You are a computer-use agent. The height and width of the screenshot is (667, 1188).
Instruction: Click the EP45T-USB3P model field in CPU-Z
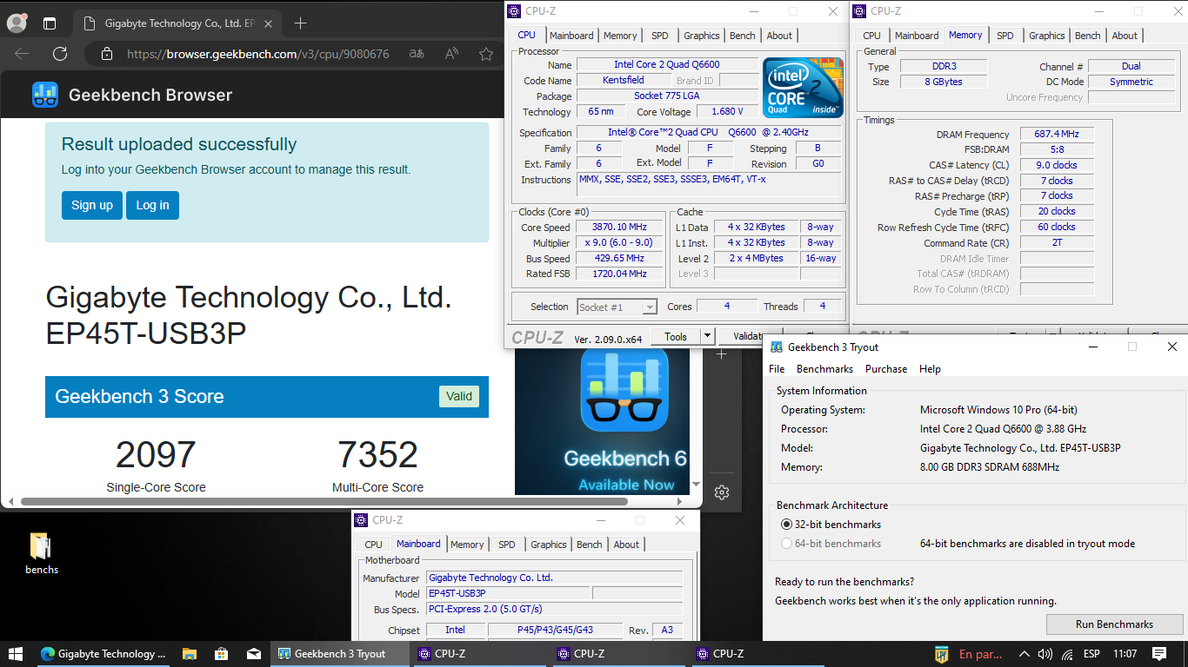pos(508,594)
